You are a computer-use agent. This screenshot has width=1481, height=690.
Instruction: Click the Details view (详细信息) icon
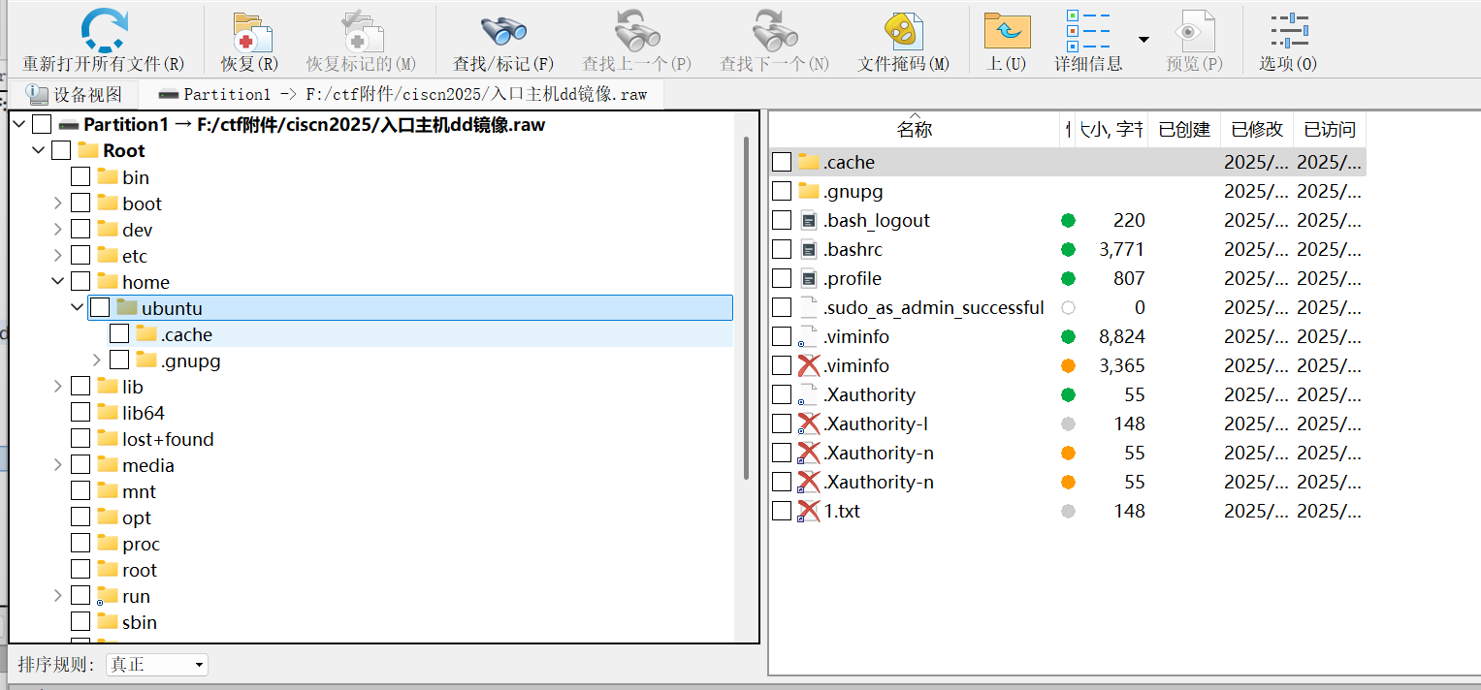pos(1087,31)
